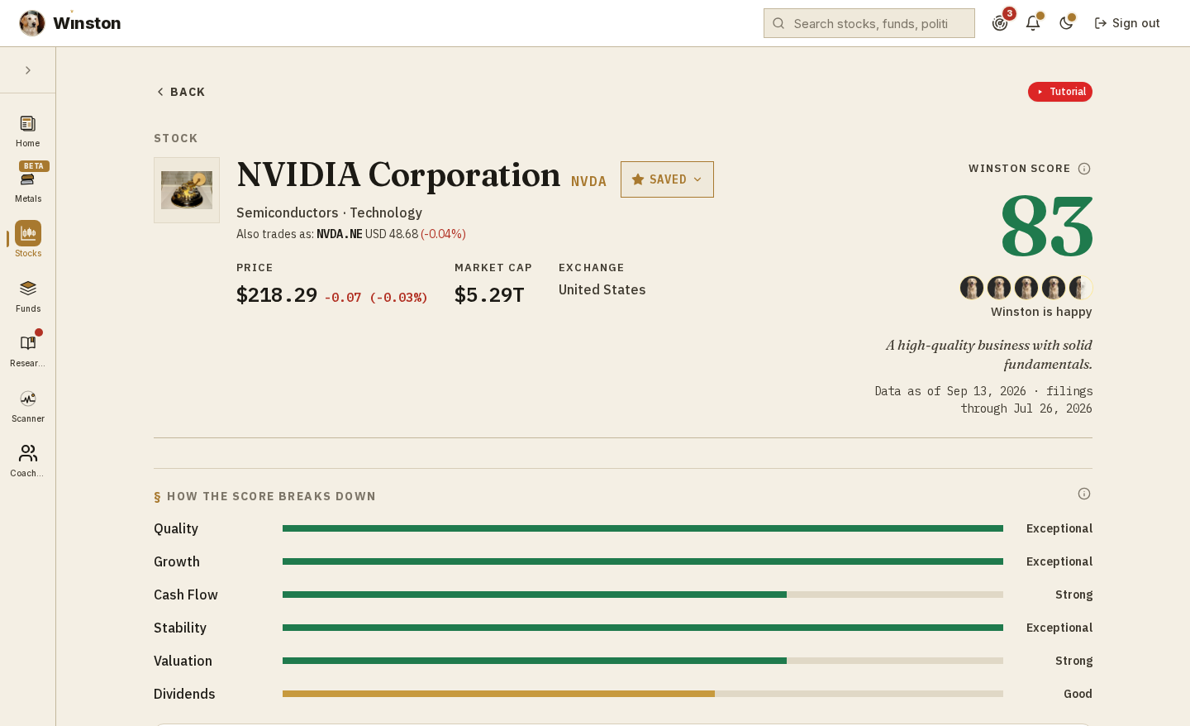
Task: Focus the search stocks input field
Action: tap(869, 23)
